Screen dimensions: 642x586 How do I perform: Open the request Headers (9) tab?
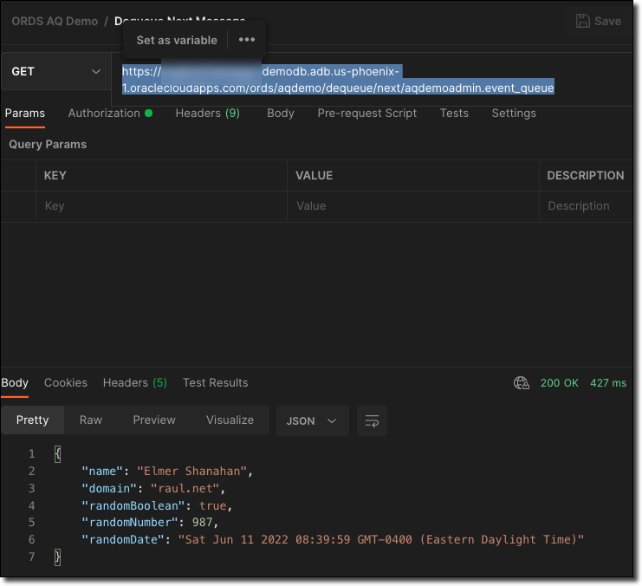coord(207,114)
